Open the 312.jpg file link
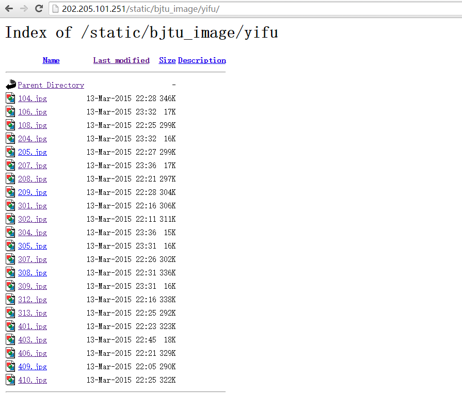The image size is (462, 394). pyautogui.click(x=33, y=300)
